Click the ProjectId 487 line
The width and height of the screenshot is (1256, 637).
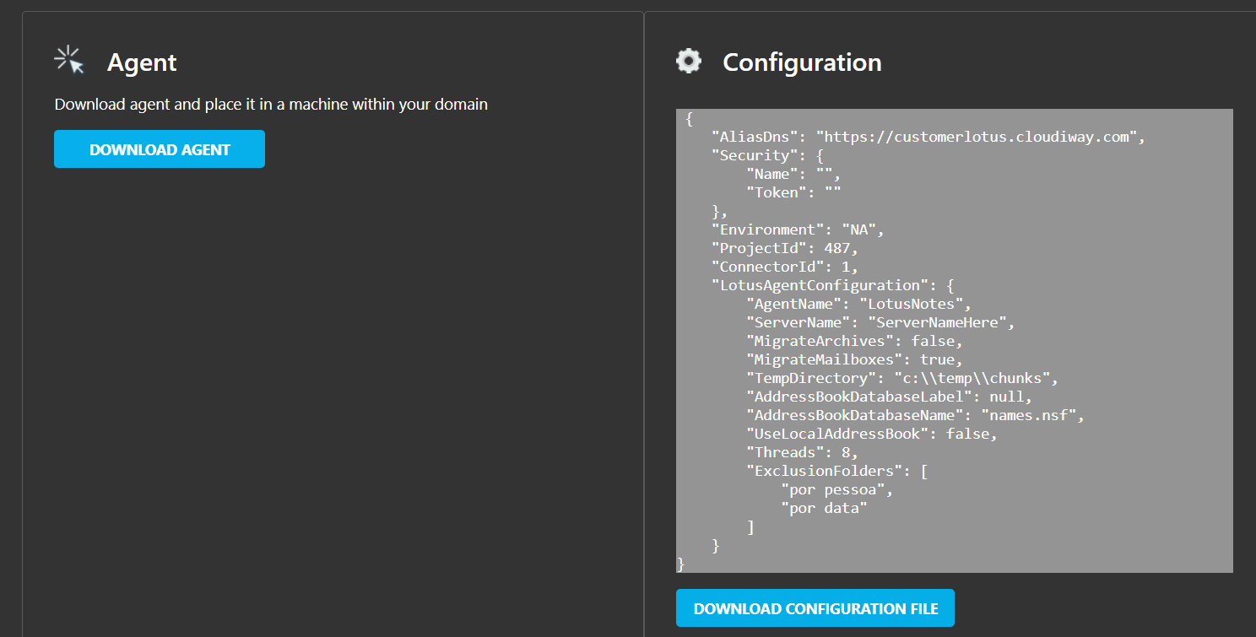[785, 248]
